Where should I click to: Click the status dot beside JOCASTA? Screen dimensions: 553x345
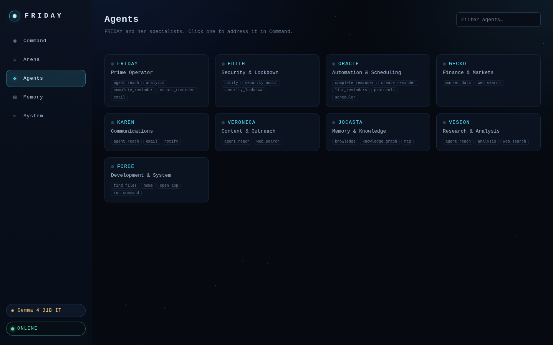click(334, 123)
